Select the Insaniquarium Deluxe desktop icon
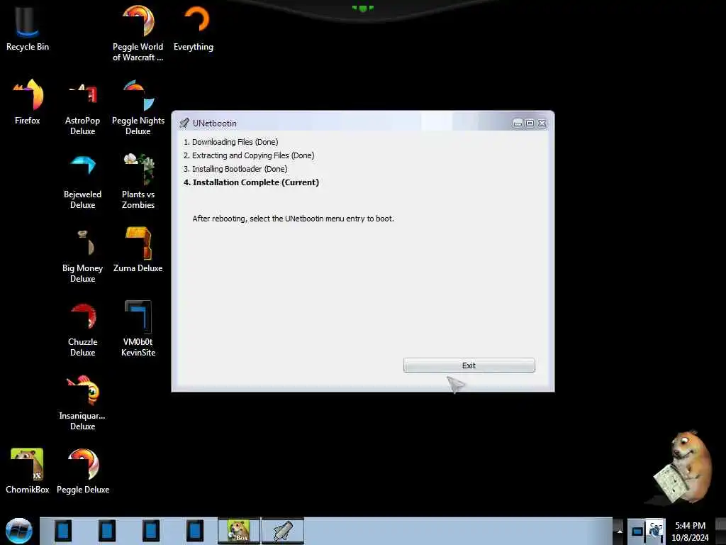 [82, 402]
